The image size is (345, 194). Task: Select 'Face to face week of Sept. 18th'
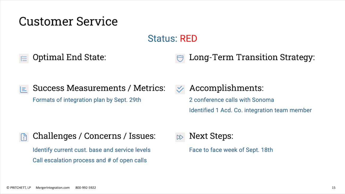click(x=231, y=150)
